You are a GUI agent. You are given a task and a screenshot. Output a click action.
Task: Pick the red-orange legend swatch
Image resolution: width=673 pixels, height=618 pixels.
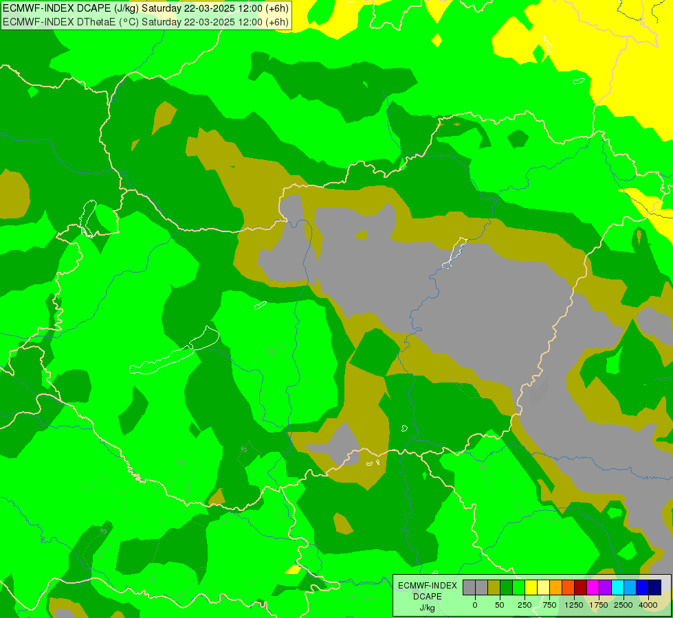[x=569, y=587]
